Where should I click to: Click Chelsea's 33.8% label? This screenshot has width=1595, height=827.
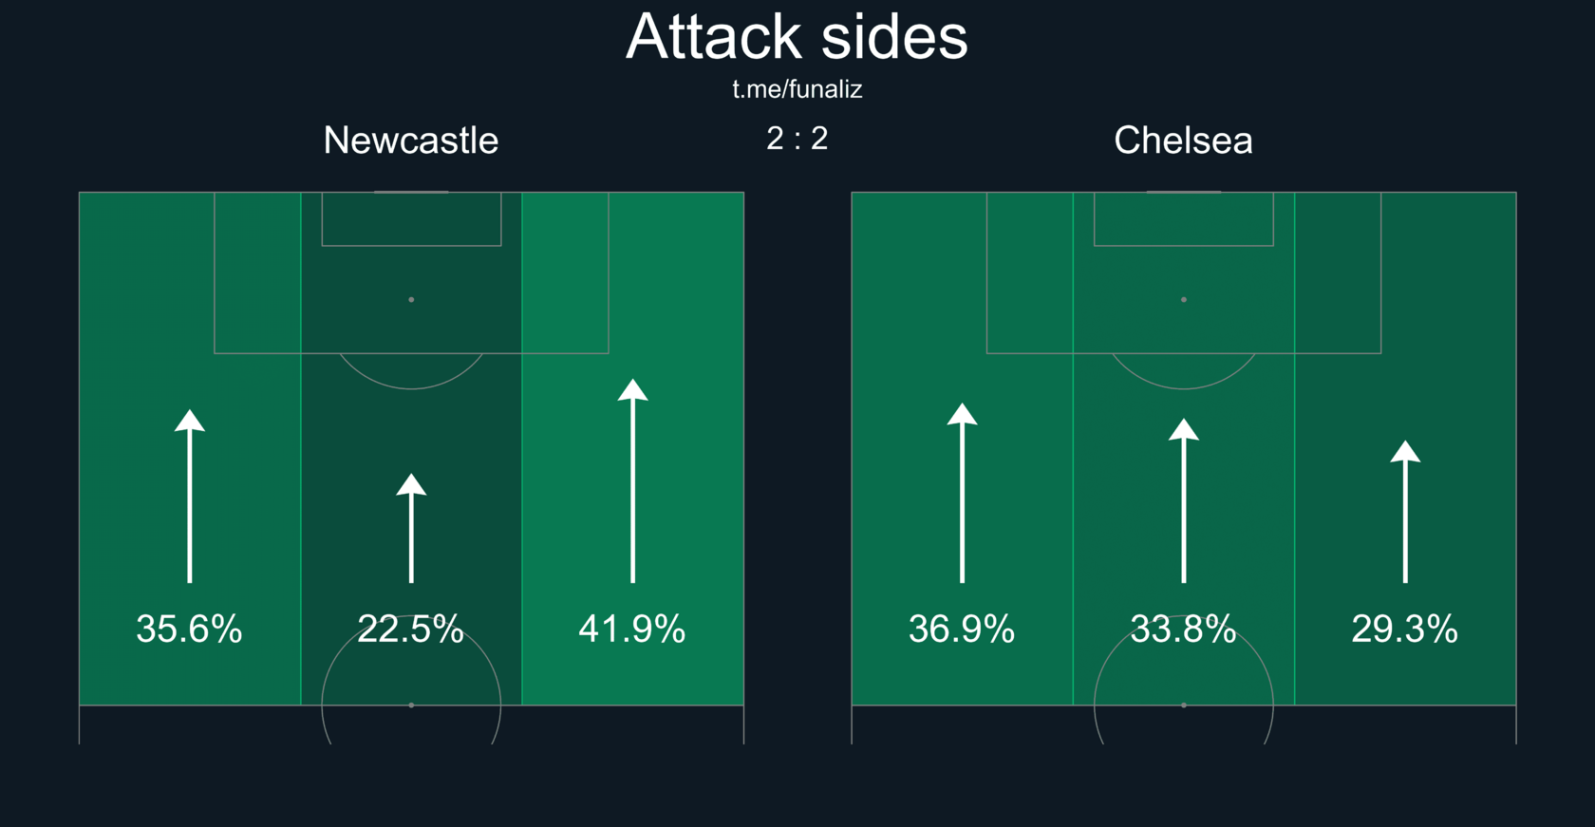tap(1184, 629)
